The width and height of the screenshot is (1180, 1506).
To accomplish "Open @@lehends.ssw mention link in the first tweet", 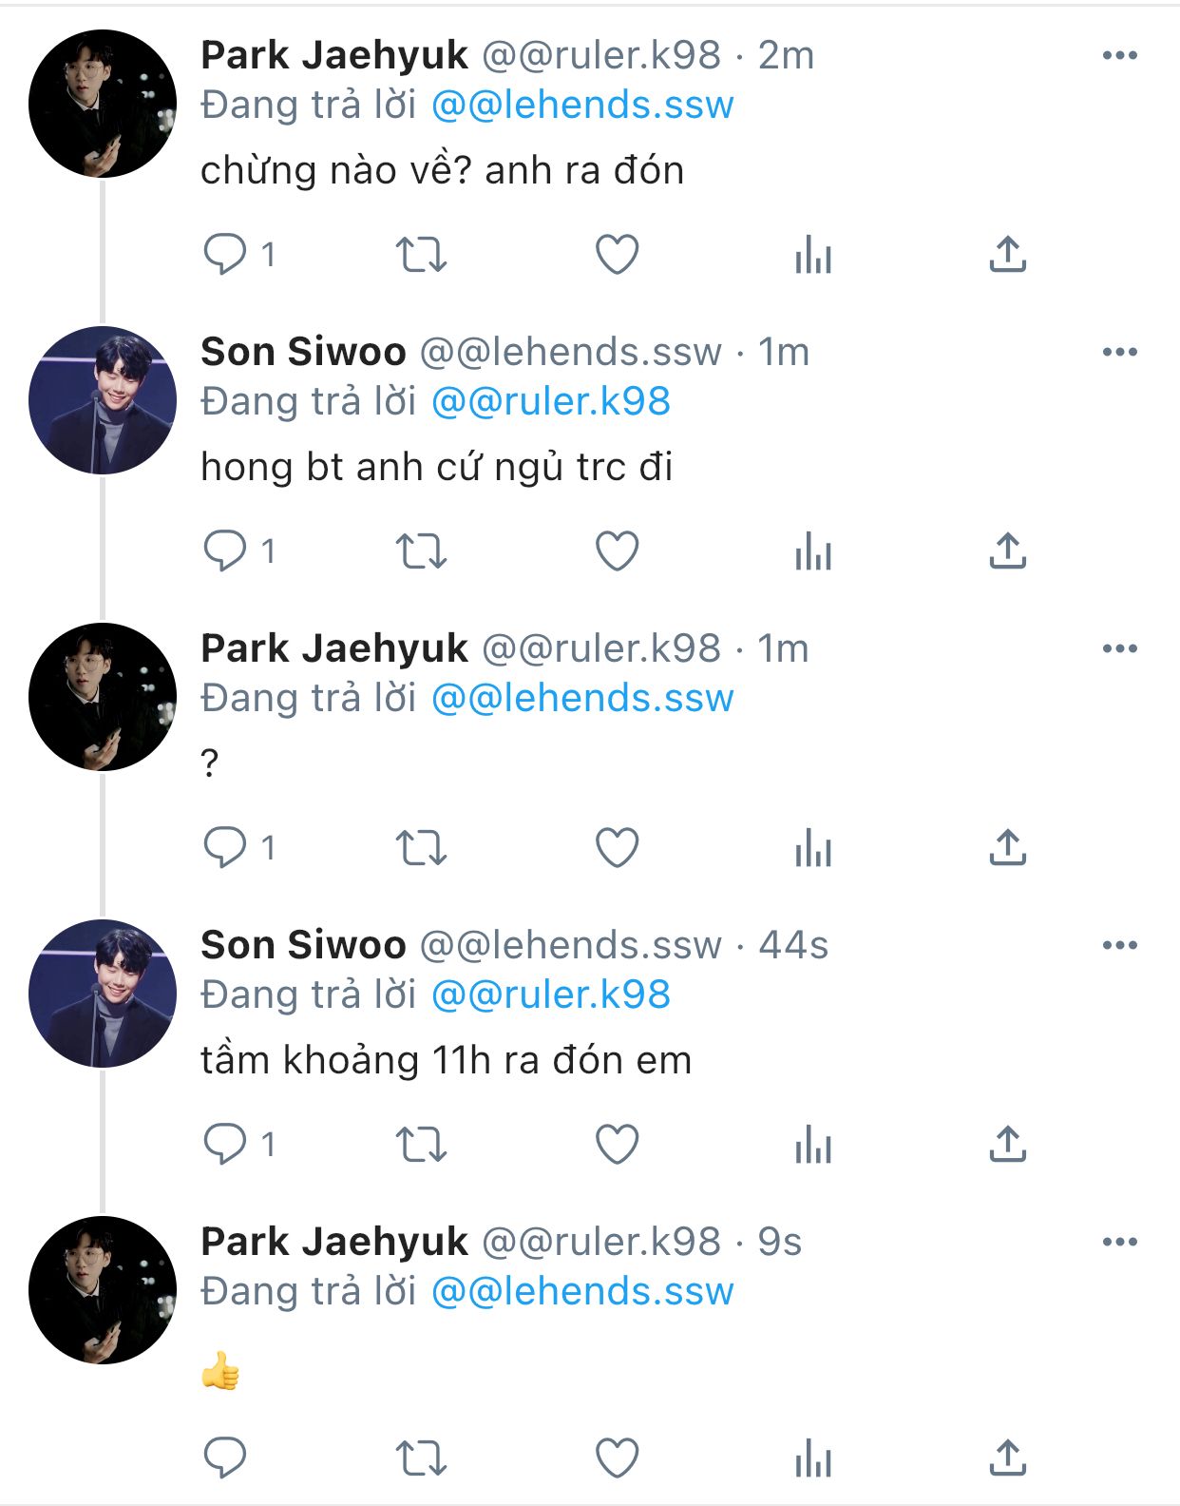I will tap(582, 106).
